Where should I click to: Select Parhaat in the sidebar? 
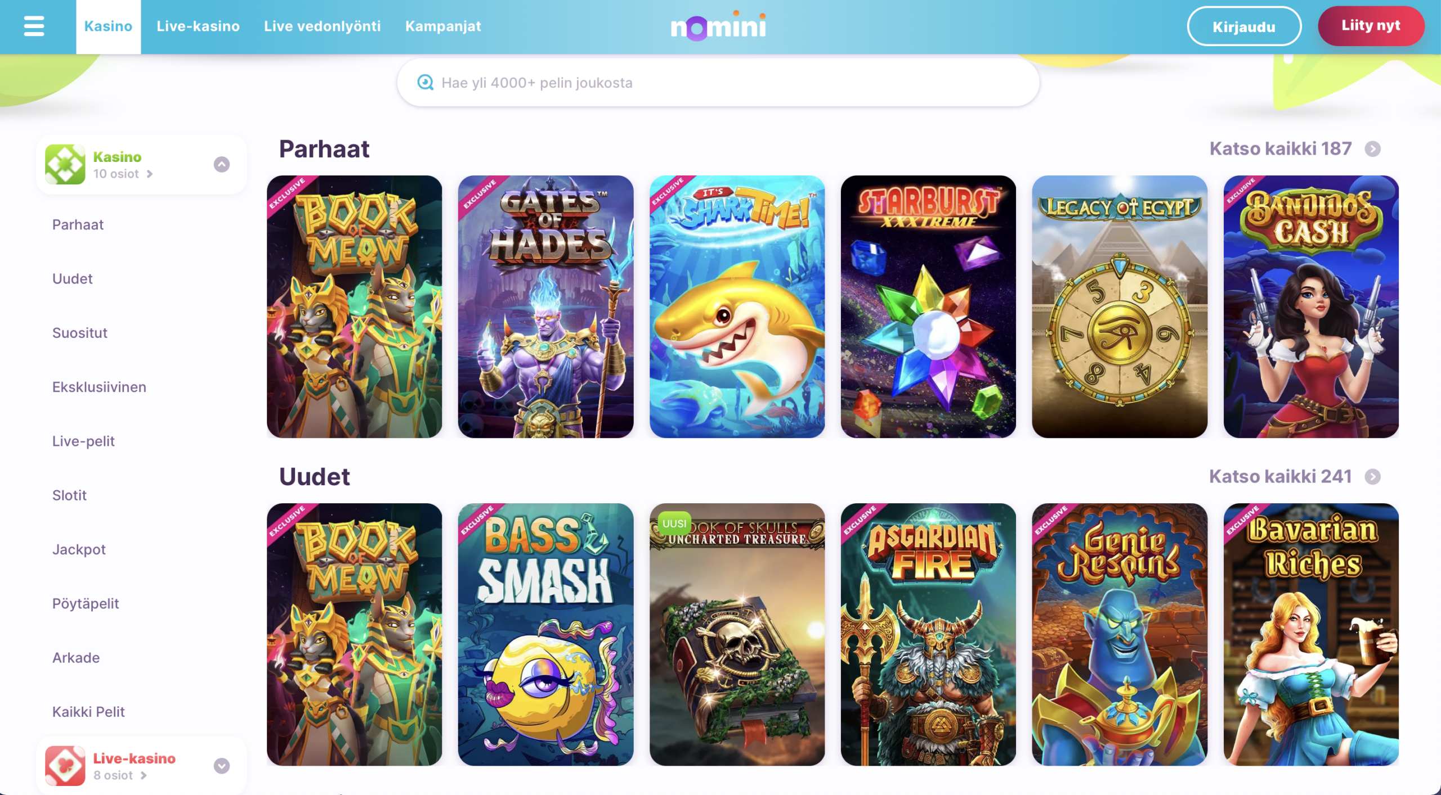click(x=78, y=225)
